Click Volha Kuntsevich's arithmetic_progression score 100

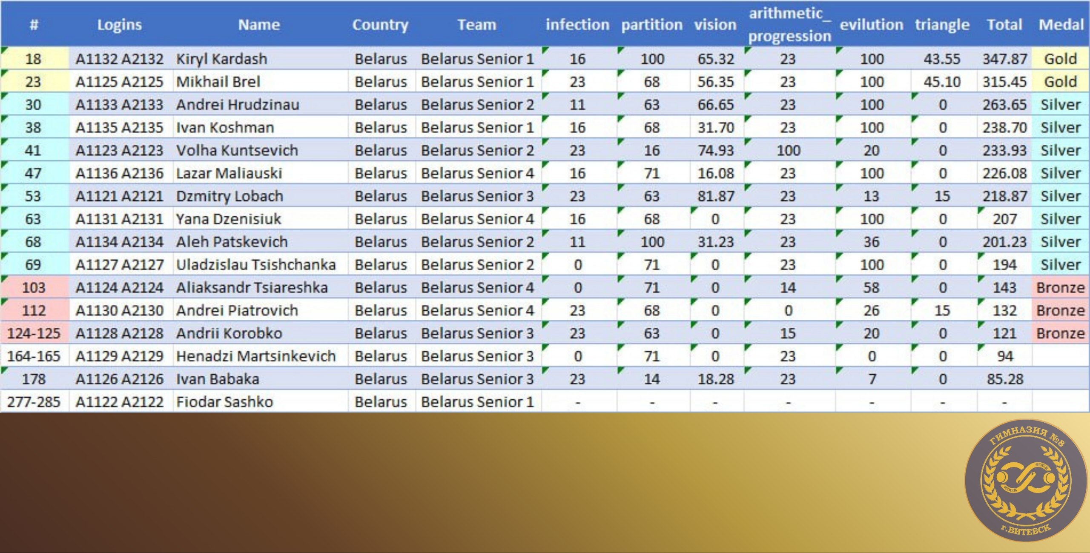[x=789, y=151]
